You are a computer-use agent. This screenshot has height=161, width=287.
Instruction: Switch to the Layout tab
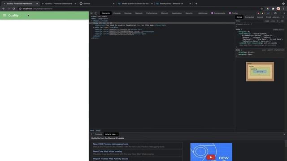(260, 17)
